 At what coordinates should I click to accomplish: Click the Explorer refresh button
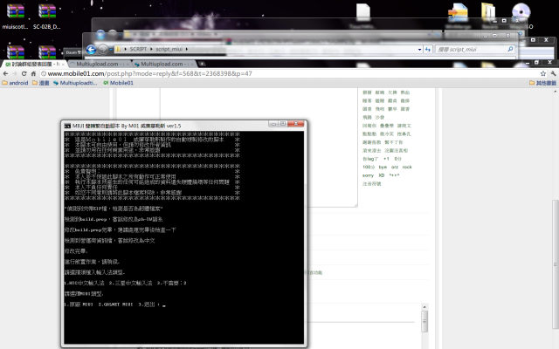click(x=428, y=50)
